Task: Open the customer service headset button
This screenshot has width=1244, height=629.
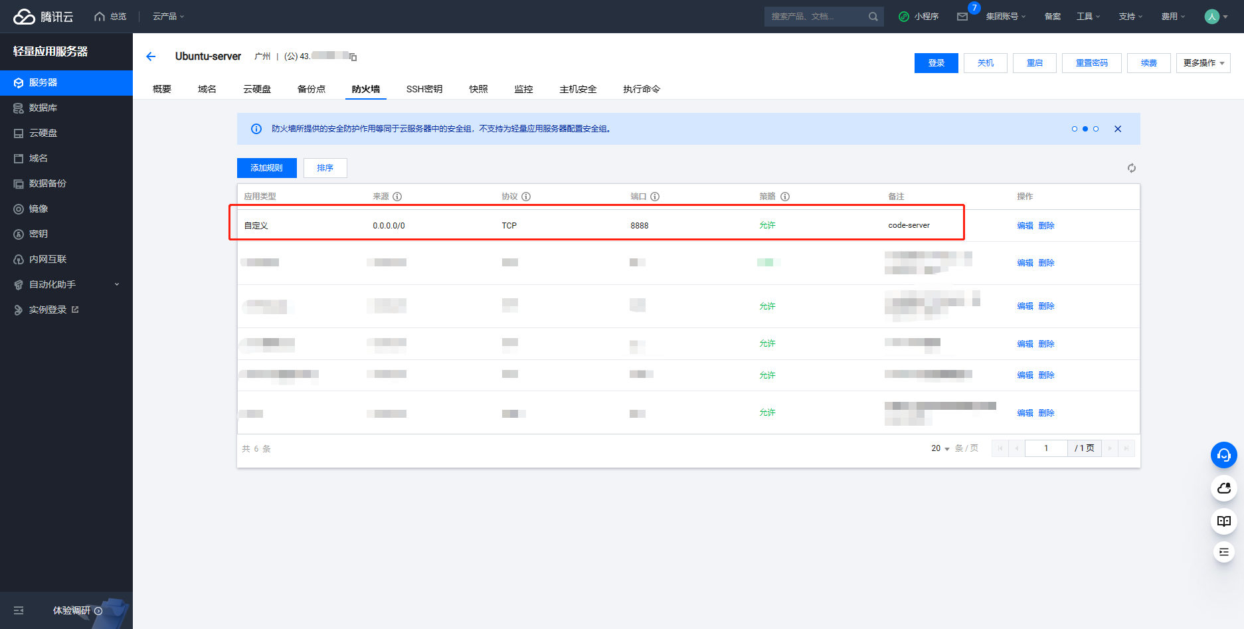Action: (1224, 455)
